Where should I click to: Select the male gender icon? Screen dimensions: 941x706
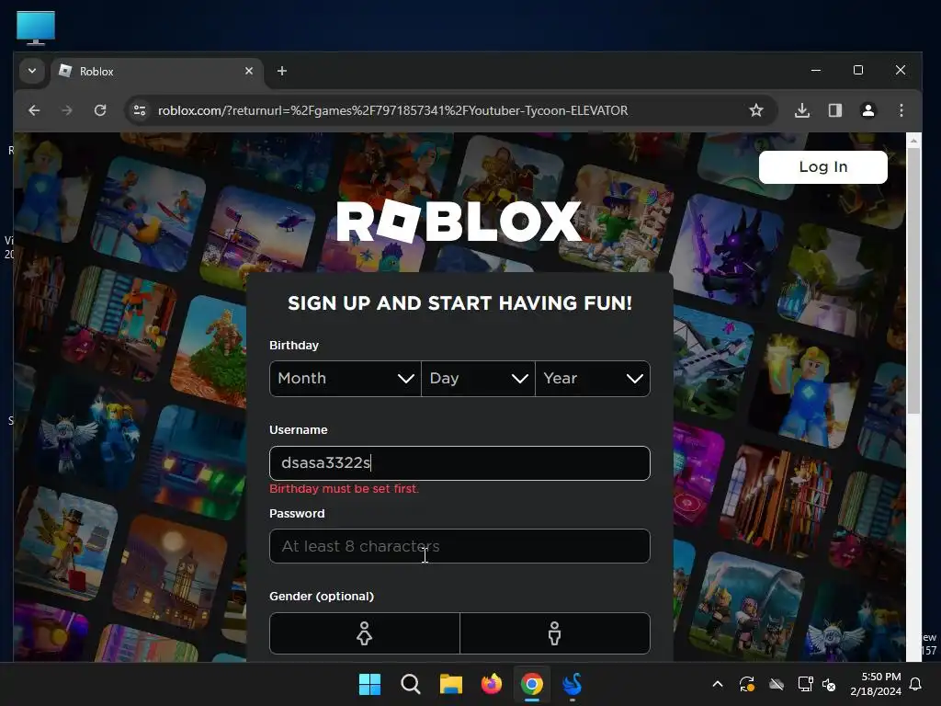click(554, 633)
